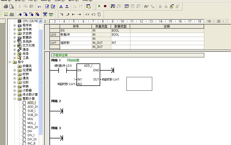Insert a Line Down branch
The image size is (231, 145).
tap(62, 15)
